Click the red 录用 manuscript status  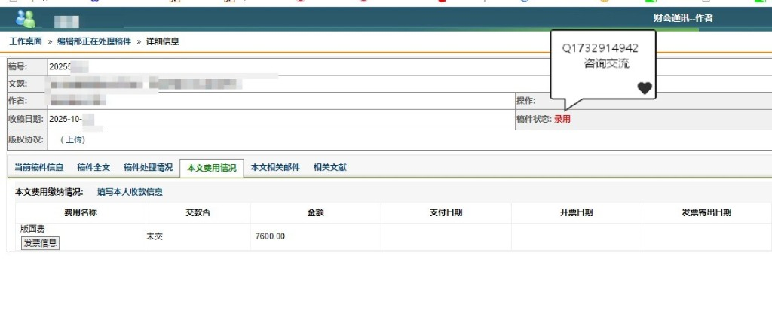click(562, 119)
